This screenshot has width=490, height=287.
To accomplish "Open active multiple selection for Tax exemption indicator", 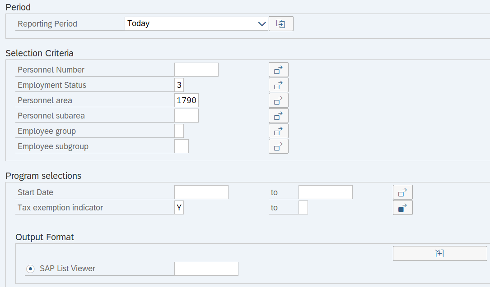I will click(402, 207).
